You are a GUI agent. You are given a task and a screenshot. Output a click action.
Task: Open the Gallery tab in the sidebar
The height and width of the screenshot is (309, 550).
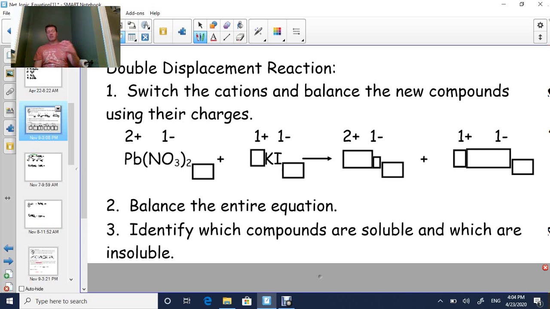(9, 74)
